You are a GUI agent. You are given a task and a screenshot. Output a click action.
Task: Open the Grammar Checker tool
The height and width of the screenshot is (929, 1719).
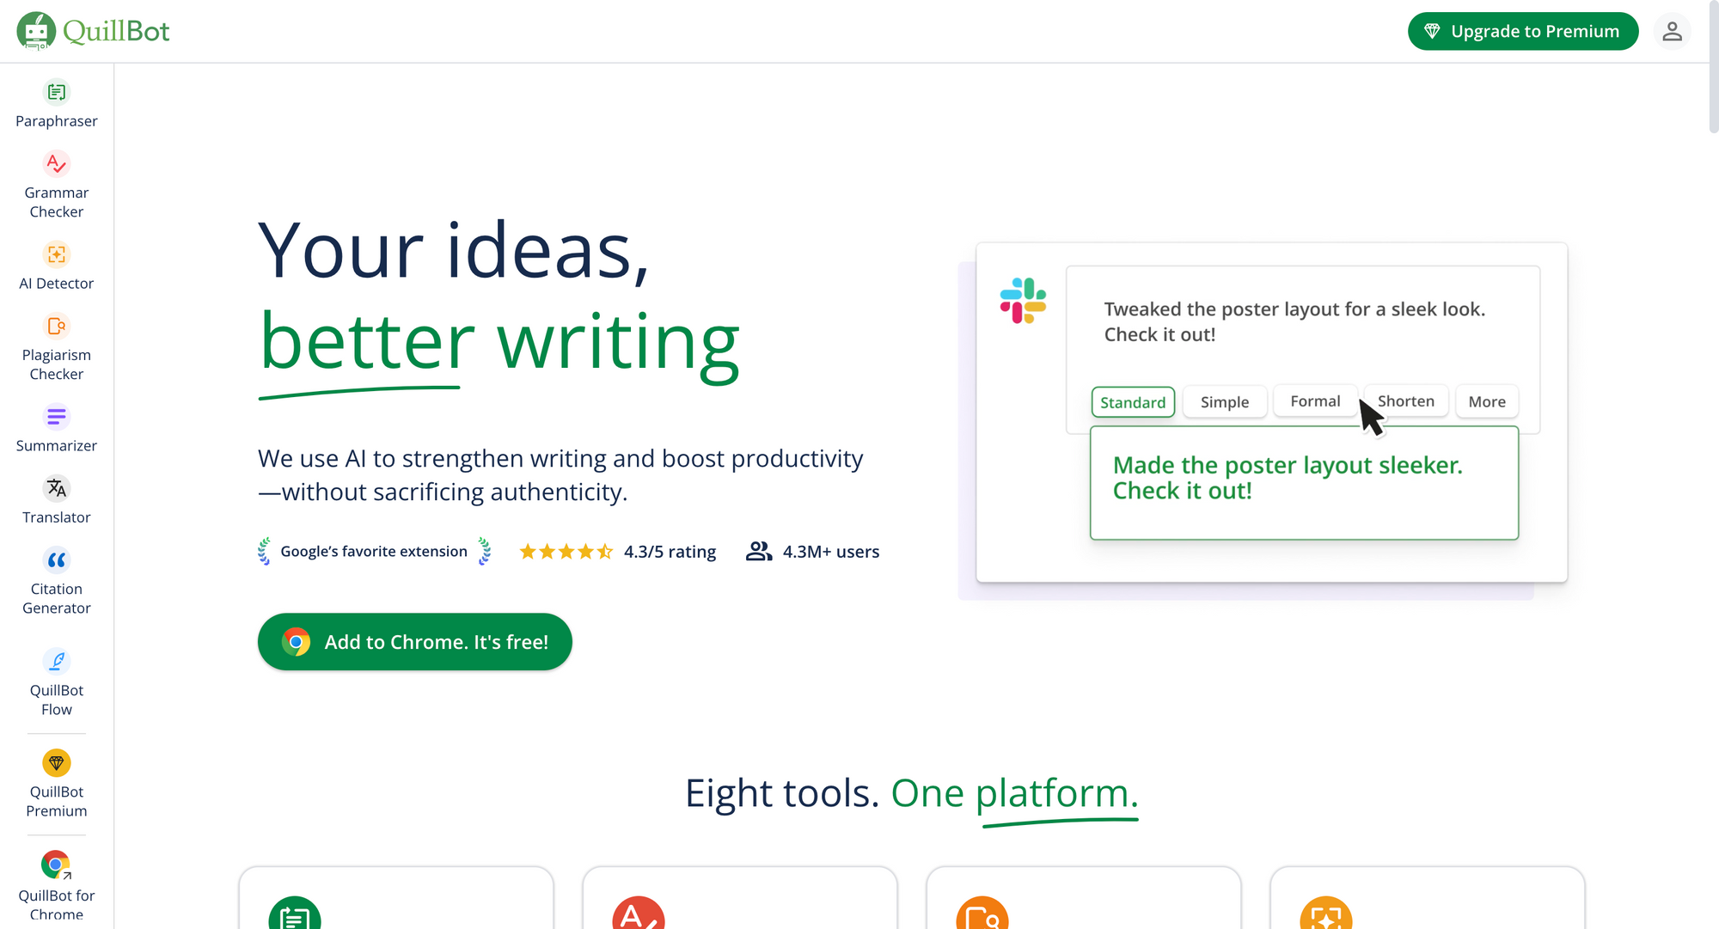[x=56, y=184]
